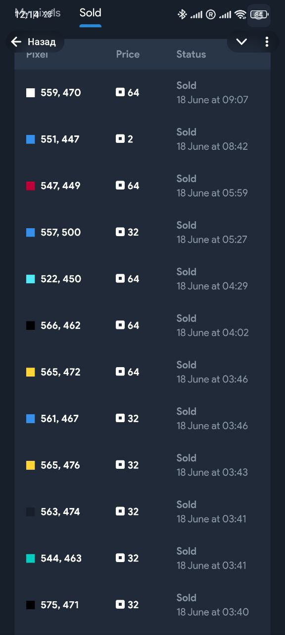Click the coin icon on the 557, 500 row
Screen dimensions: 285x635
(x=120, y=232)
